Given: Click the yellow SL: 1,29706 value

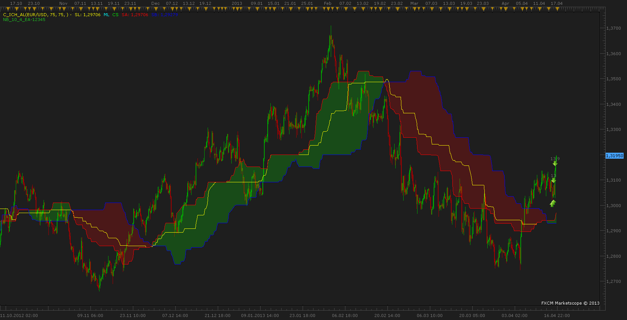Looking at the screenshot, I should pyautogui.click(x=87, y=15).
